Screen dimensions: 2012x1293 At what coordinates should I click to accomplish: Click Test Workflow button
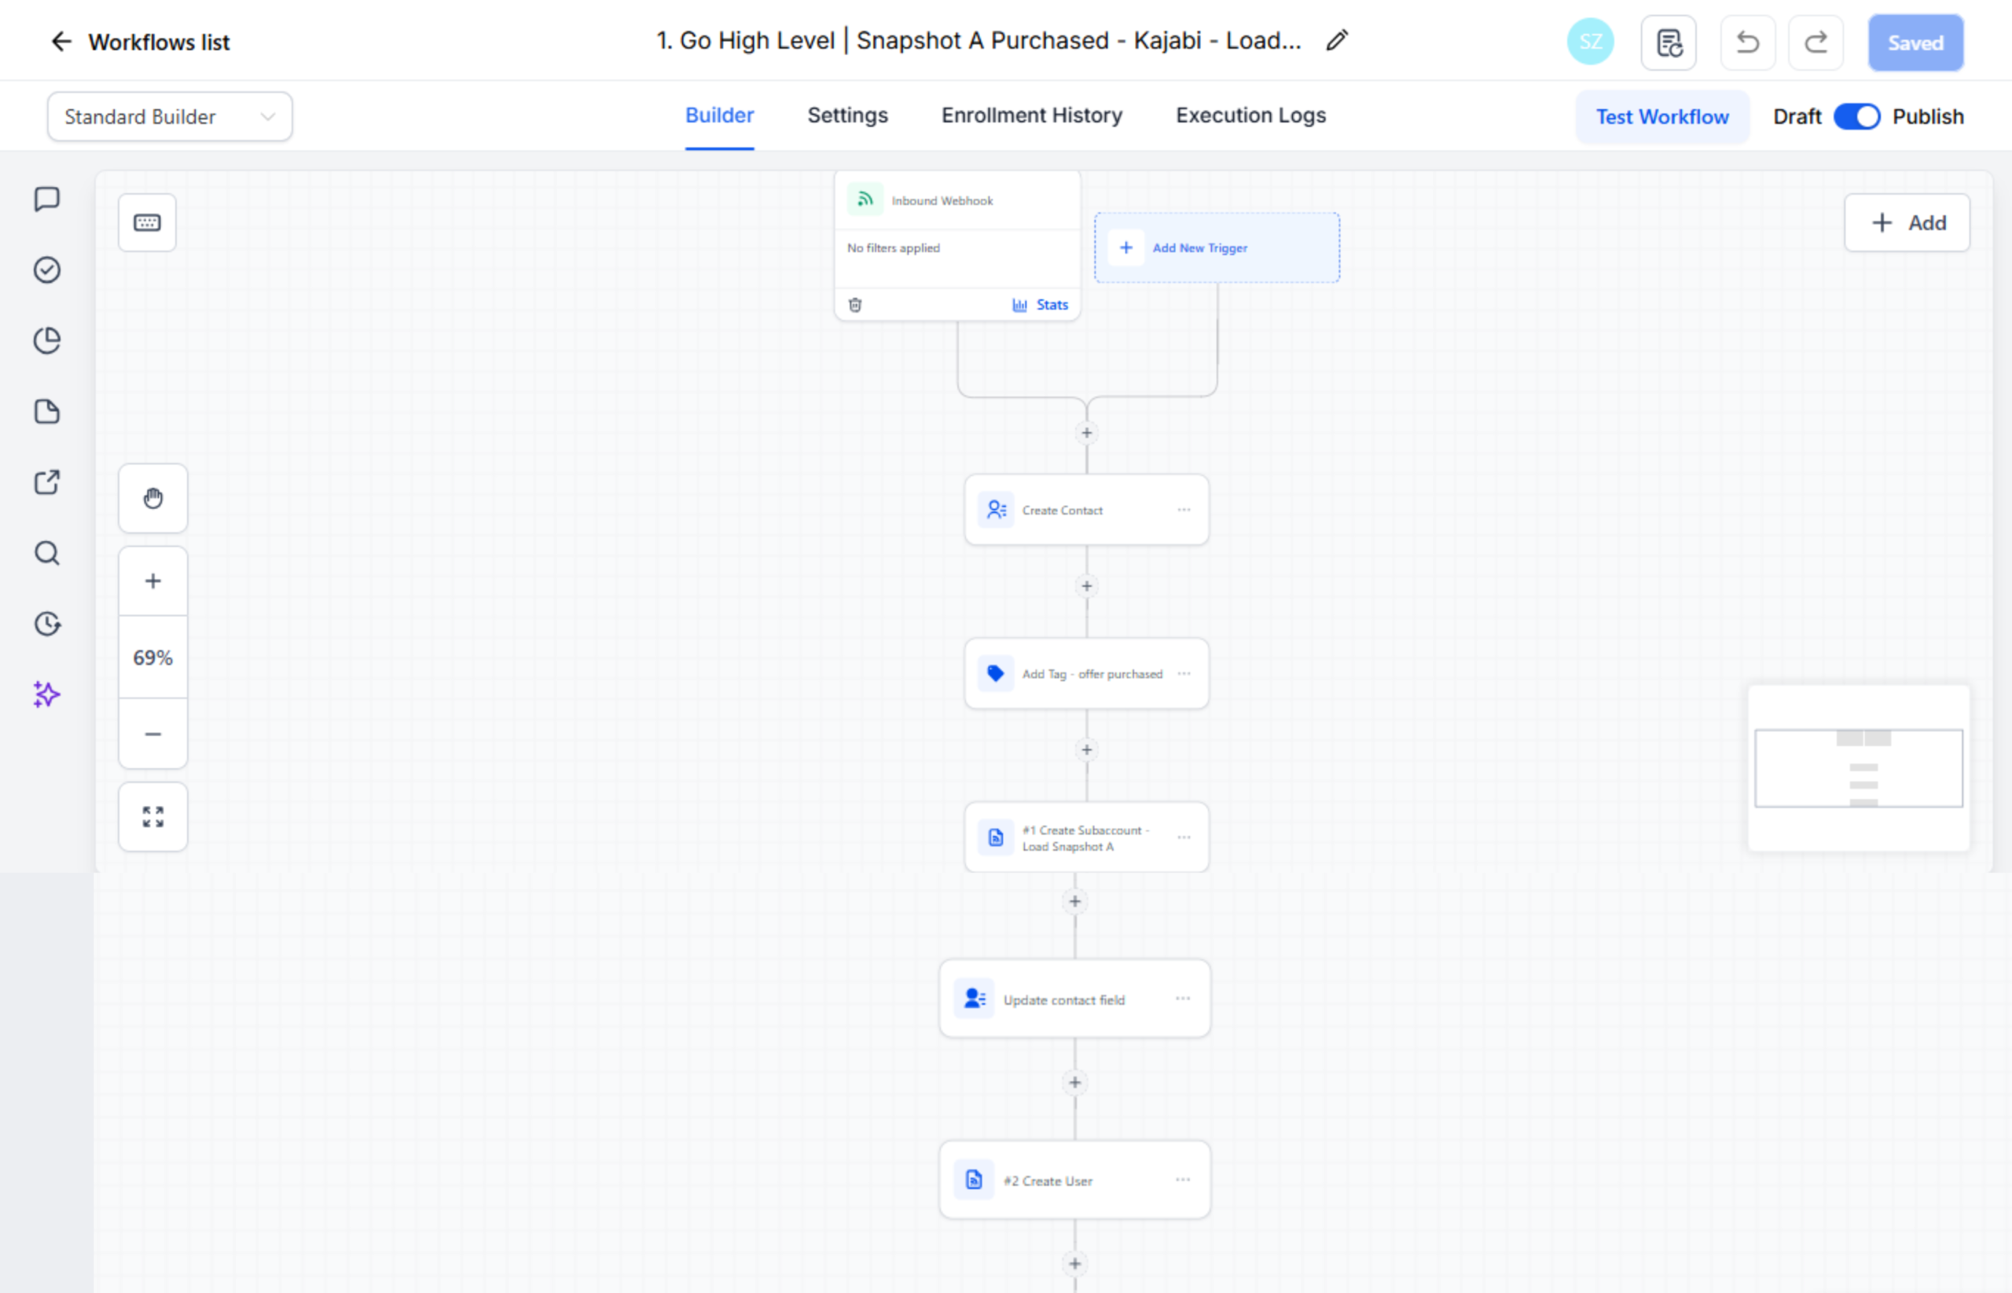tap(1661, 117)
